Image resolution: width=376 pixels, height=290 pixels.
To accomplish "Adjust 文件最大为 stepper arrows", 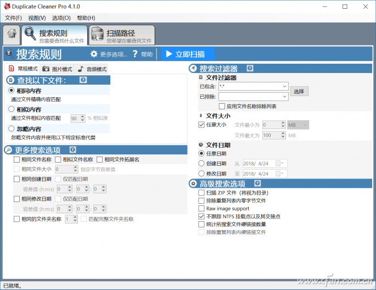I will [283, 135].
